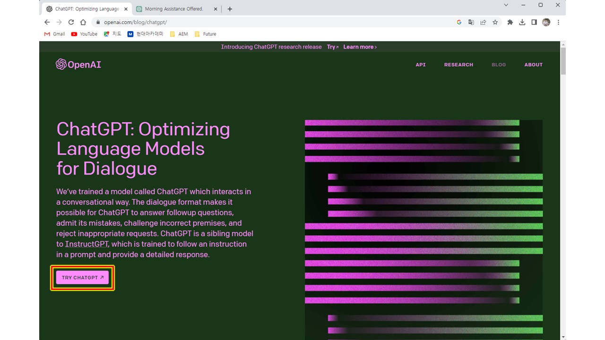The width and height of the screenshot is (605, 340).
Task: Open the AEM bookmark folder
Action: pyautogui.click(x=179, y=34)
